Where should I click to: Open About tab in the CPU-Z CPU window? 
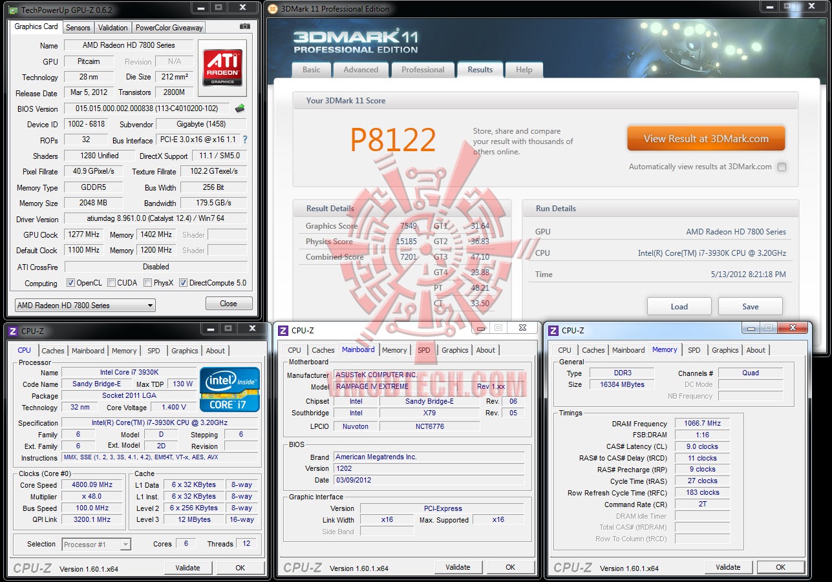pyautogui.click(x=215, y=351)
